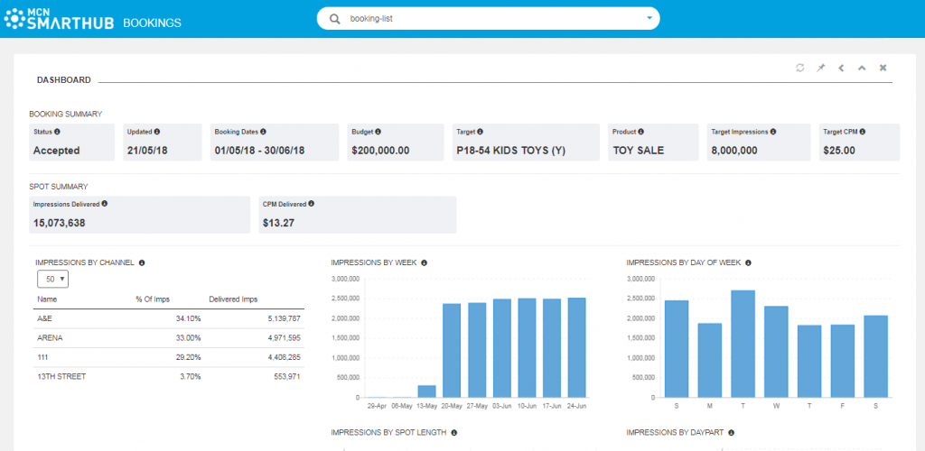925x451 pixels.
Task: Click the W (Wednesday) bar in day chart
Action: coord(776,352)
